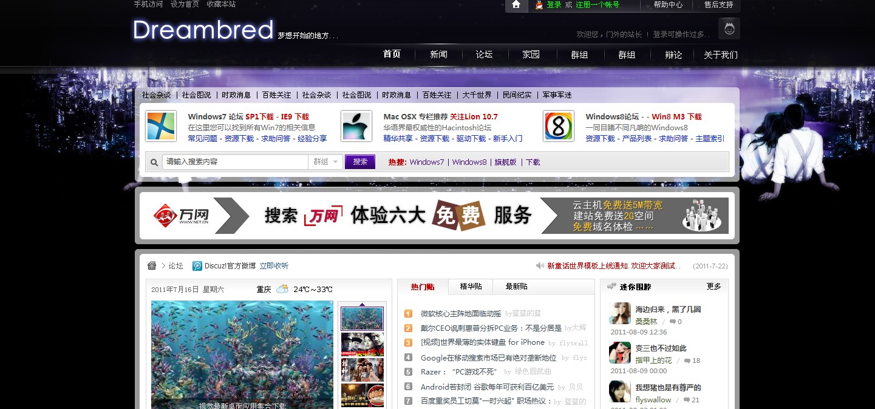Screen dimensions: 875x409
Task: Open the 民间纪实 category link
Action: click(517, 95)
